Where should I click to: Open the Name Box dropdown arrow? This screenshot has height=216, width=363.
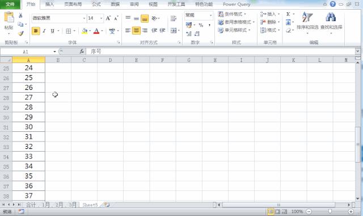[x=54, y=52]
